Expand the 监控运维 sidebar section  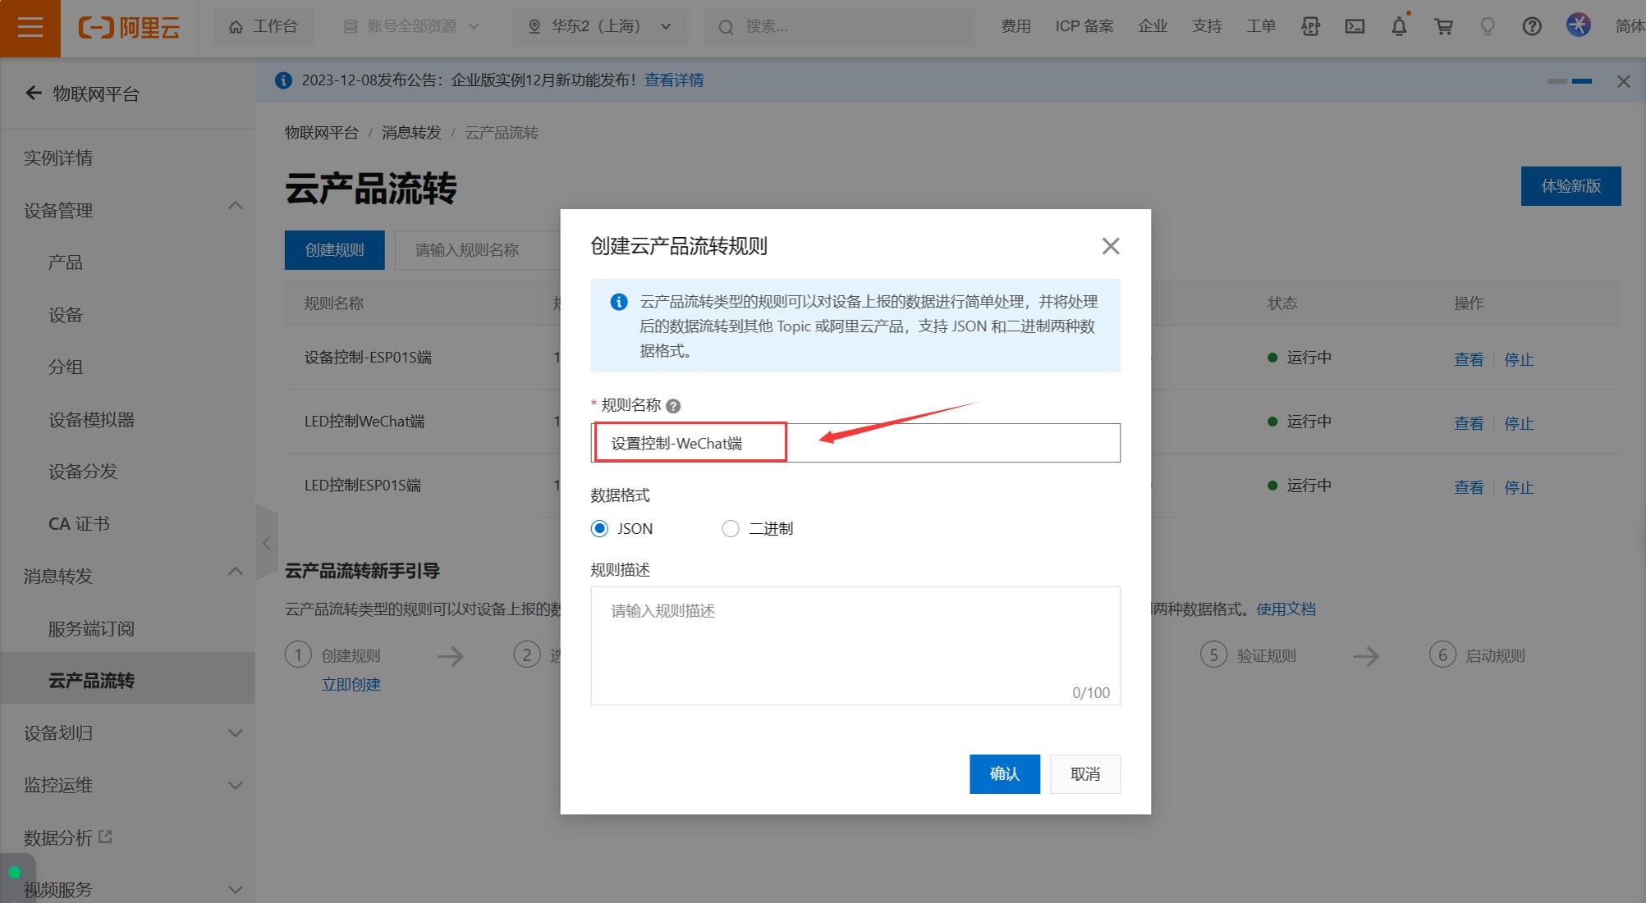tap(235, 786)
